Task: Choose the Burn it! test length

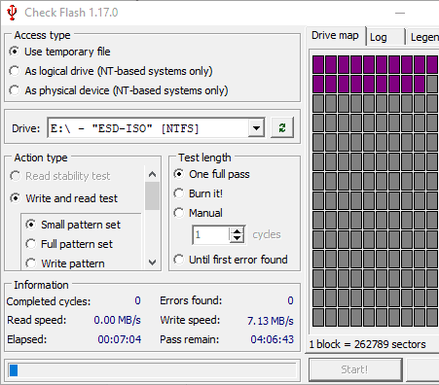Action: [x=199, y=193]
